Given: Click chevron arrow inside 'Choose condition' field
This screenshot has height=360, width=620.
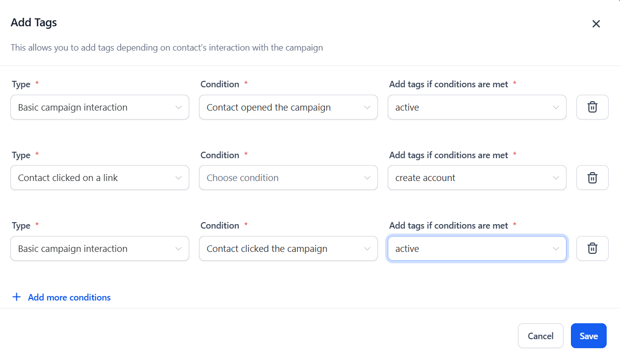Looking at the screenshot, I should click(367, 178).
